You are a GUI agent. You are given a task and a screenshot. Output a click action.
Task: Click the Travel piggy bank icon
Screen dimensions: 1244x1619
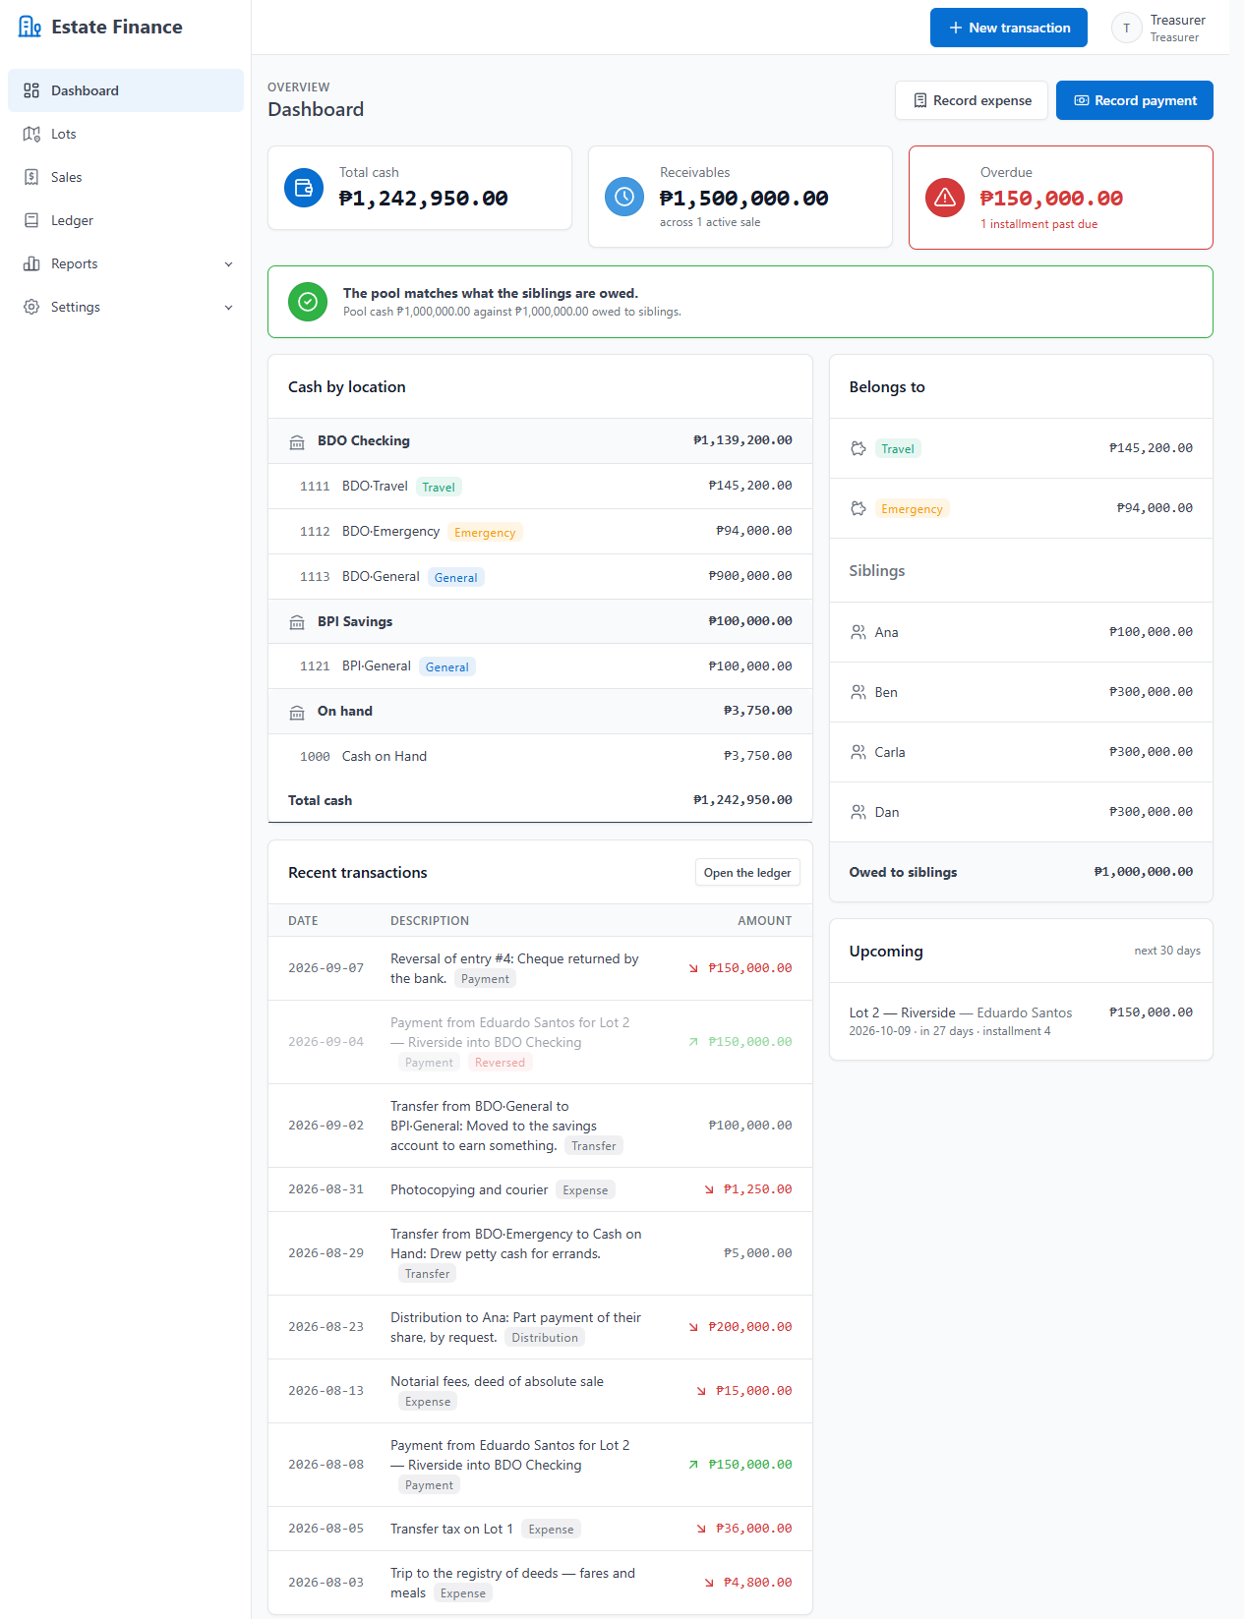click(859, 448)
